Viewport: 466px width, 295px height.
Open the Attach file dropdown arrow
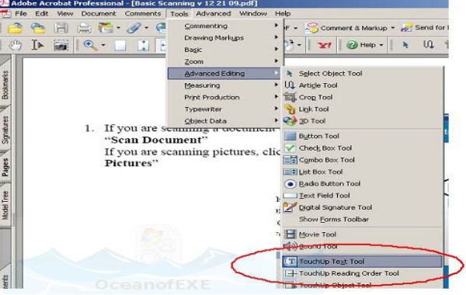(147, 28)
